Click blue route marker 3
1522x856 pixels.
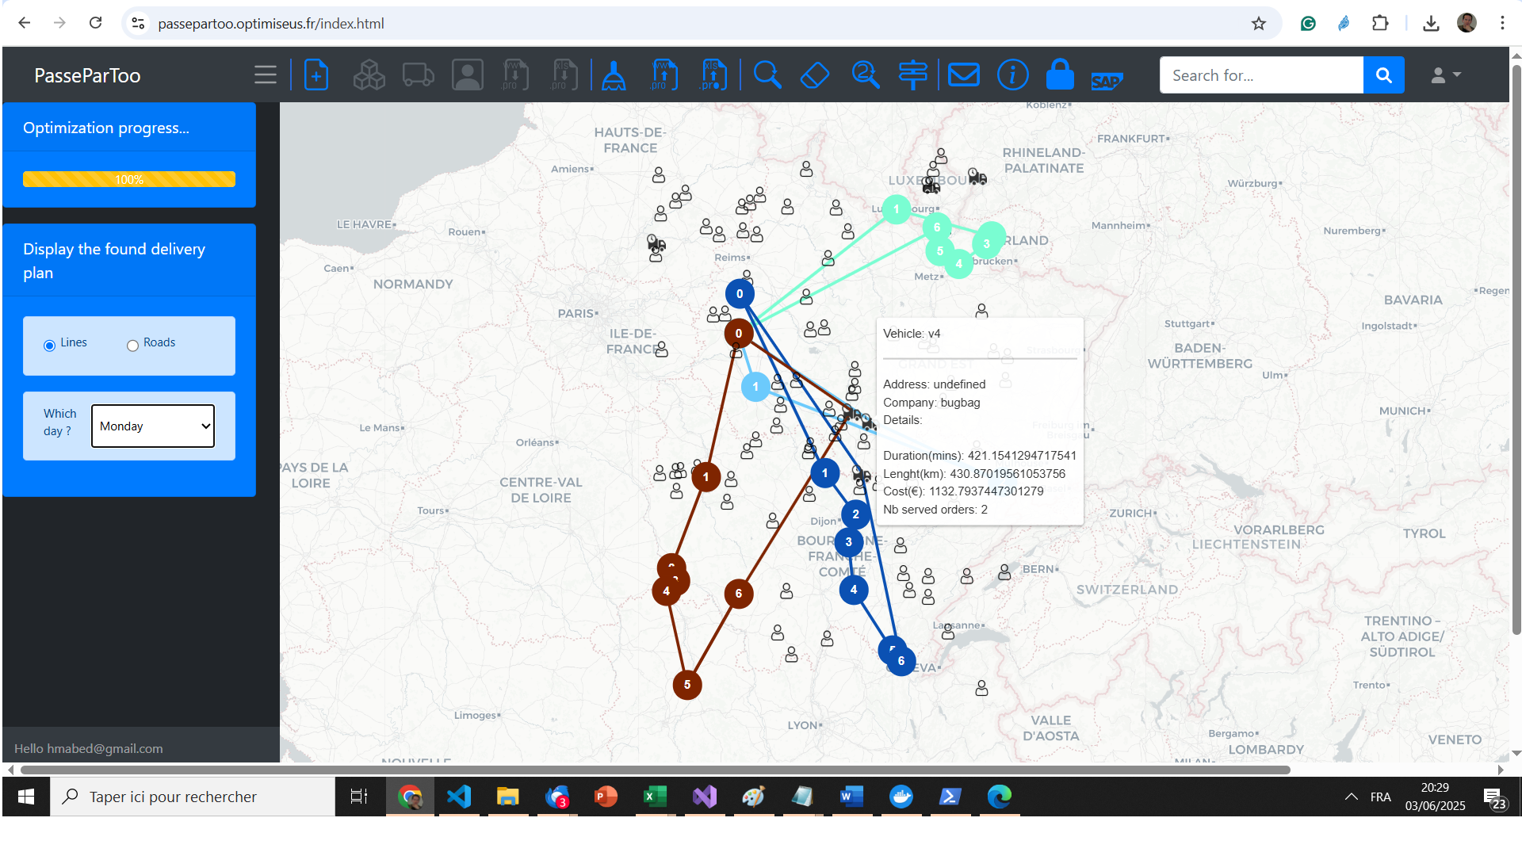(849, 542)
